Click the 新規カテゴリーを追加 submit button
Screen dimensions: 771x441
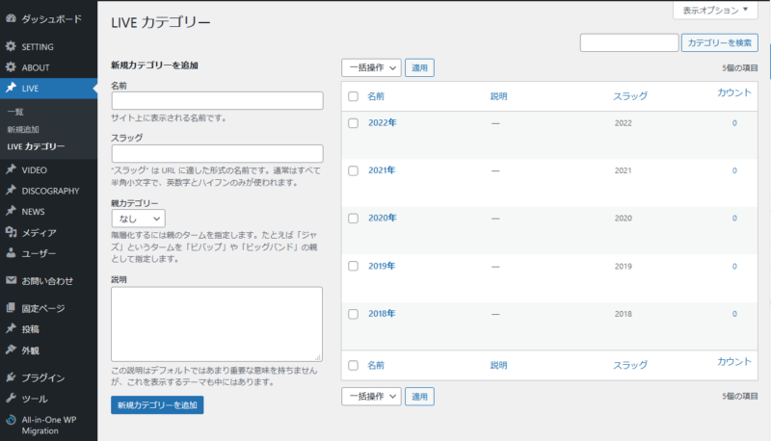click(x=157, y=404)
